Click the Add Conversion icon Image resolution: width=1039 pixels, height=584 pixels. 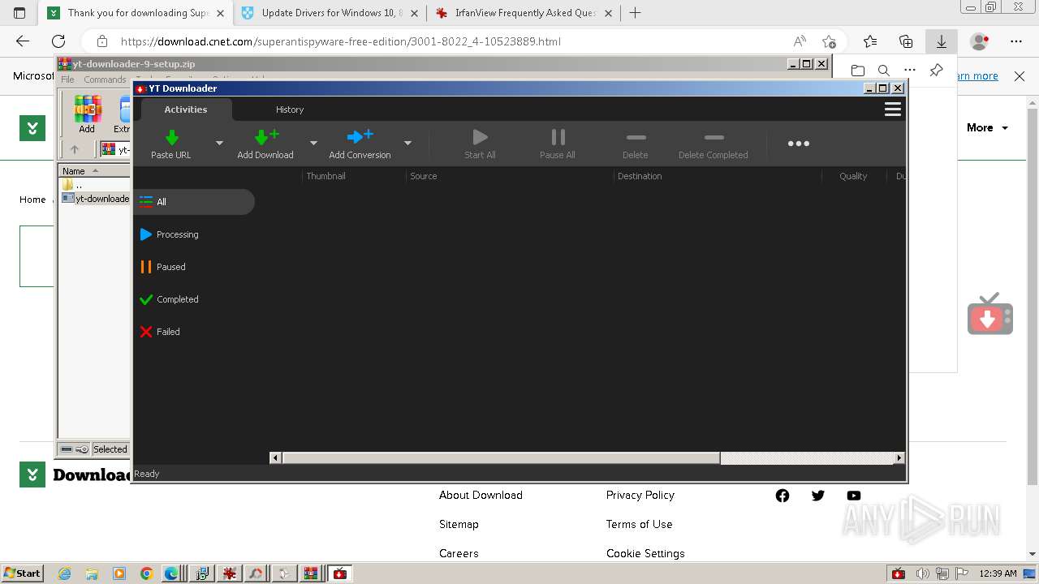coord(360,137)
